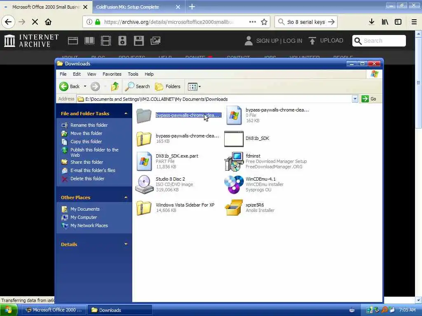Click the Go button beside address
422x316 pixels.
pos(369,99)
